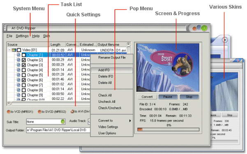This screenshot has height=154, width=247.
Task: Open the Settings menu
Action: 22,36
